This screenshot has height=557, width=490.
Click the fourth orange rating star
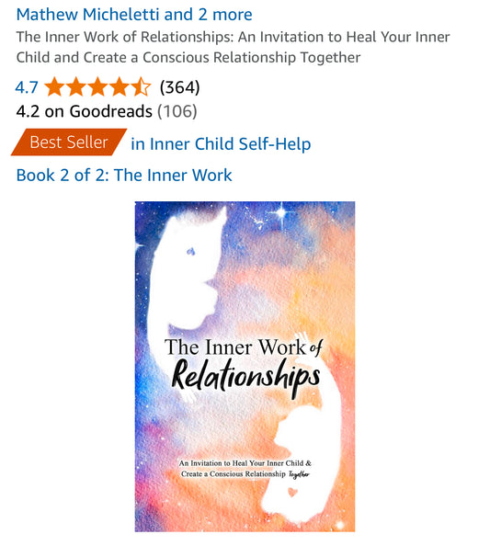tap(120, 87)
